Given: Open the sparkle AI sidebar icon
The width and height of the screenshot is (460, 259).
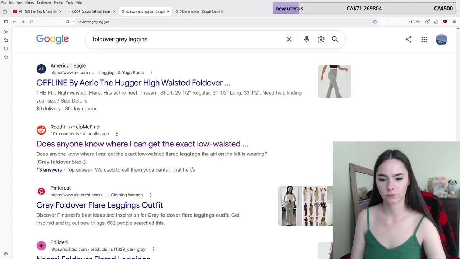Looking at the screenshot, I should tap(6, 32).
